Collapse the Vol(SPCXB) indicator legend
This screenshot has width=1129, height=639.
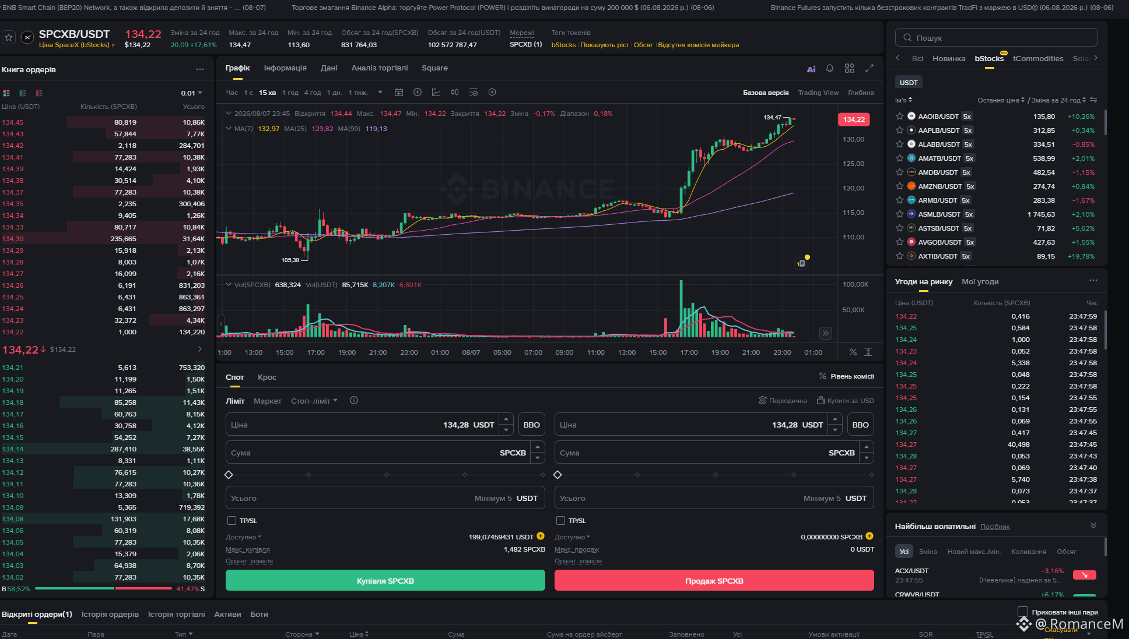[229, 285]
